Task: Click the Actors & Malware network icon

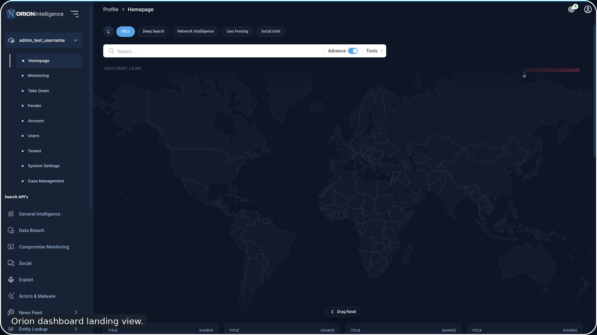Action: point(11,296)
